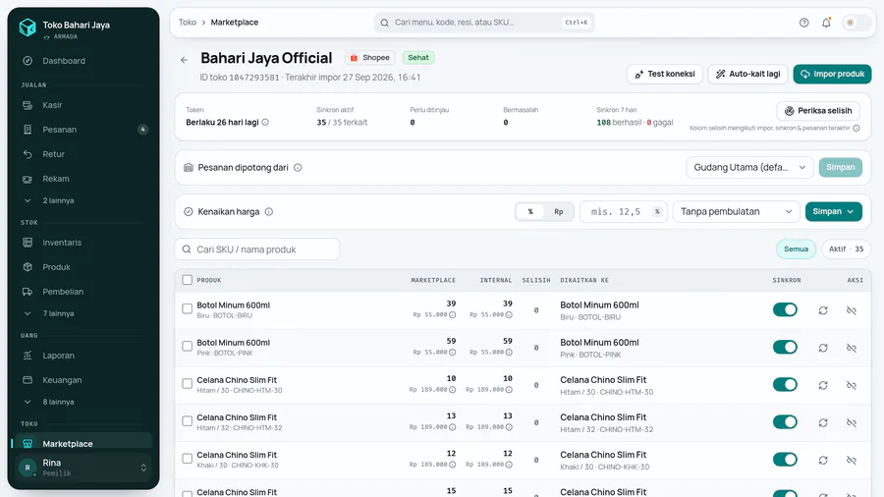Open the Kenaikan harga Simpan split button
The height and width of the screenshot is (497, 884).
coord(833,212)
